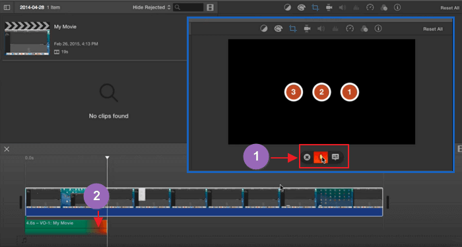This screenshot has width=462, height=247.
Task: Open Color Balance icon in the enlarged viewer panel
Action: [264, 28]
